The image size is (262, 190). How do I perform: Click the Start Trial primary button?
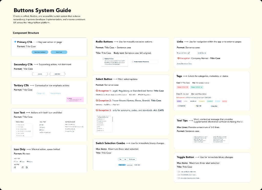coord(59,52)
